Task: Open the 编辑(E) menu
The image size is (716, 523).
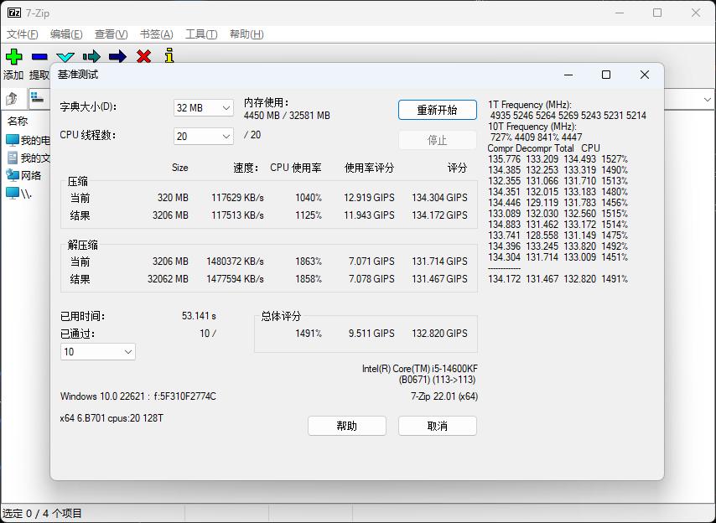Action: 66,34
